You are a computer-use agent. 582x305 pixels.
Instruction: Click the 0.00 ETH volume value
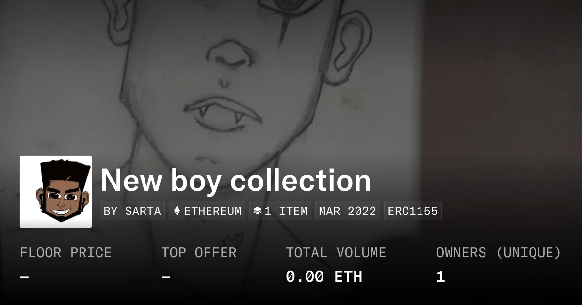tap(324, 277)
